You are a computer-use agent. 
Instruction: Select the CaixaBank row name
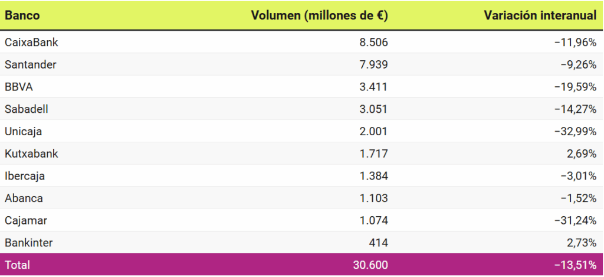pyautogui.click(x=31, y=42)
